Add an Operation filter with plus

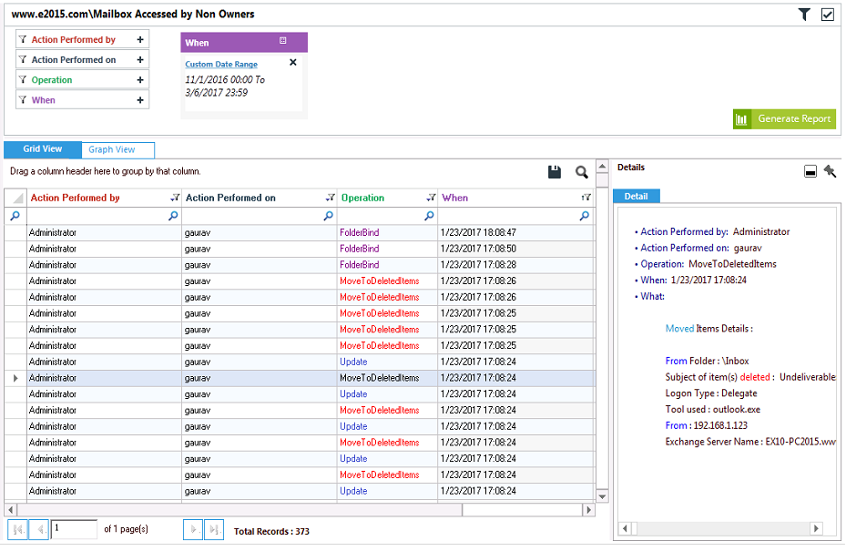point(140,80)
